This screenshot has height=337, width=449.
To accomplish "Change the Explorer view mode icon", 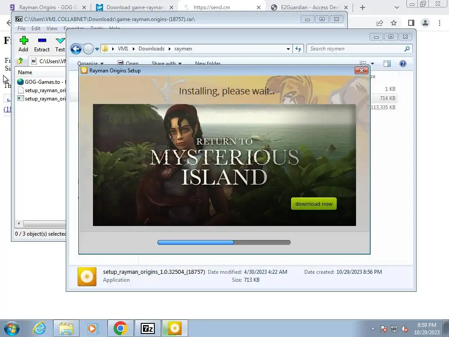I will point(363,63).
